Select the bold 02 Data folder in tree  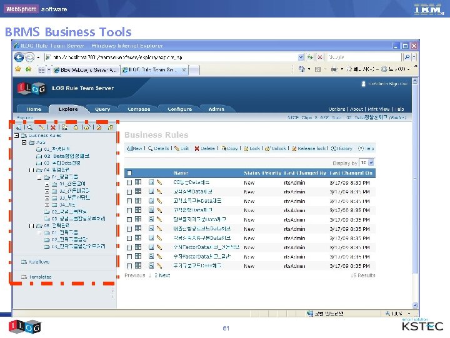[x=67, y=156]
